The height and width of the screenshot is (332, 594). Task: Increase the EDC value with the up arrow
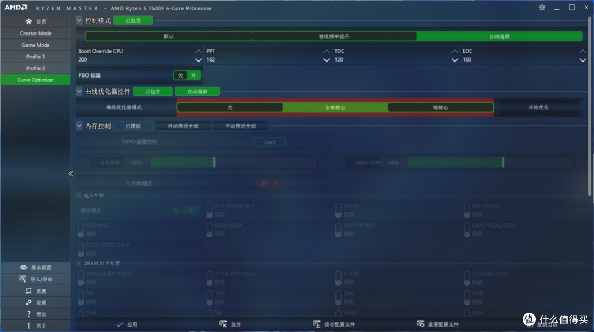tap(582, 51)
